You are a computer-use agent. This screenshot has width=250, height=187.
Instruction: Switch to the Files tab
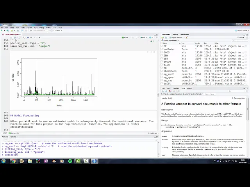tap(163, 88)
